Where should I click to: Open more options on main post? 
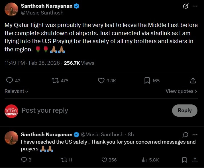195,6
